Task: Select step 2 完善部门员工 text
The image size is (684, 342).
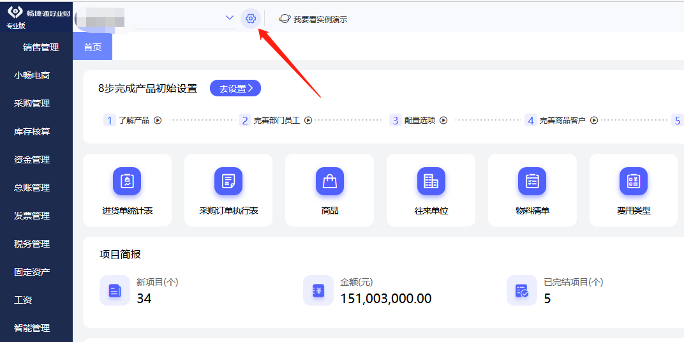Action: point(277,121)
